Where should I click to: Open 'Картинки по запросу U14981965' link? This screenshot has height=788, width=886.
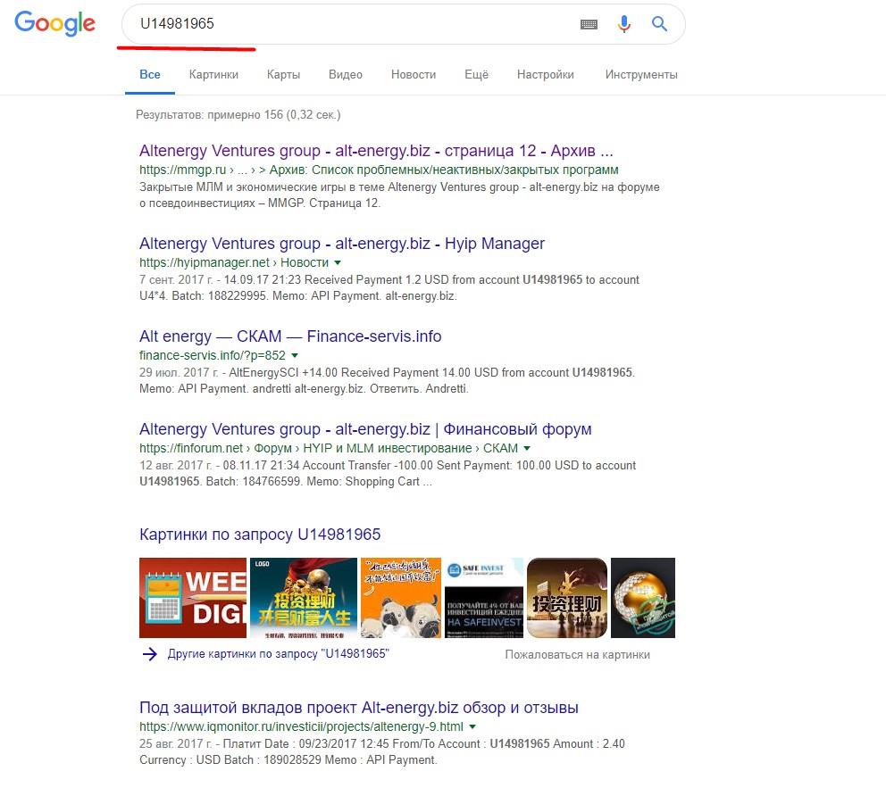pyautogui.click(x=260, y=534)
